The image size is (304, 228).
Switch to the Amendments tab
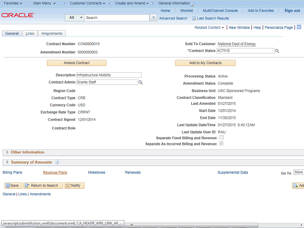pos(52,34)
